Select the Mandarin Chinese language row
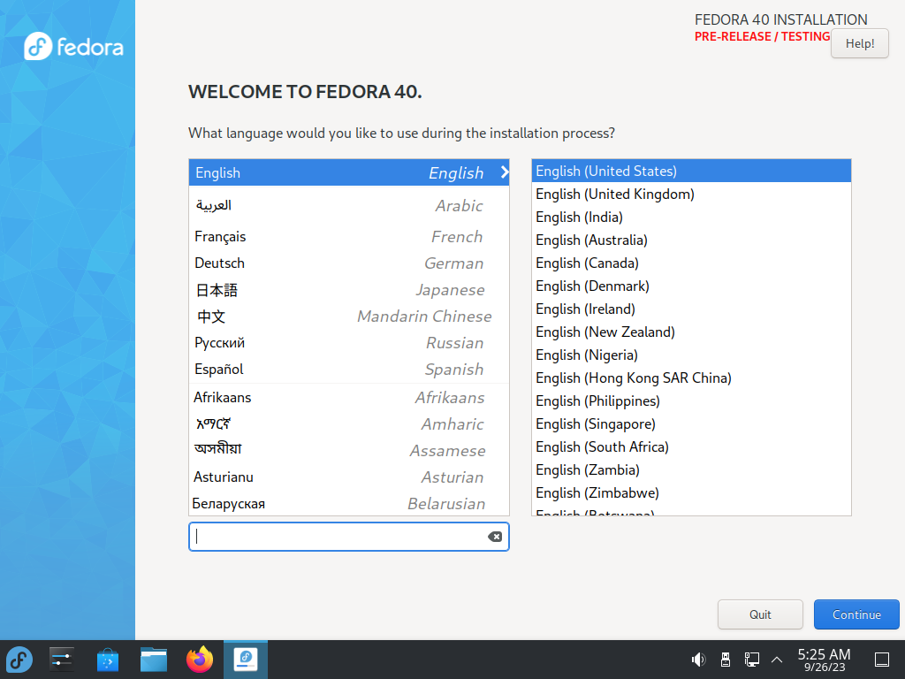Image resolution: width=905 pixels, height=679 pixels. click(x=348, y=316)
